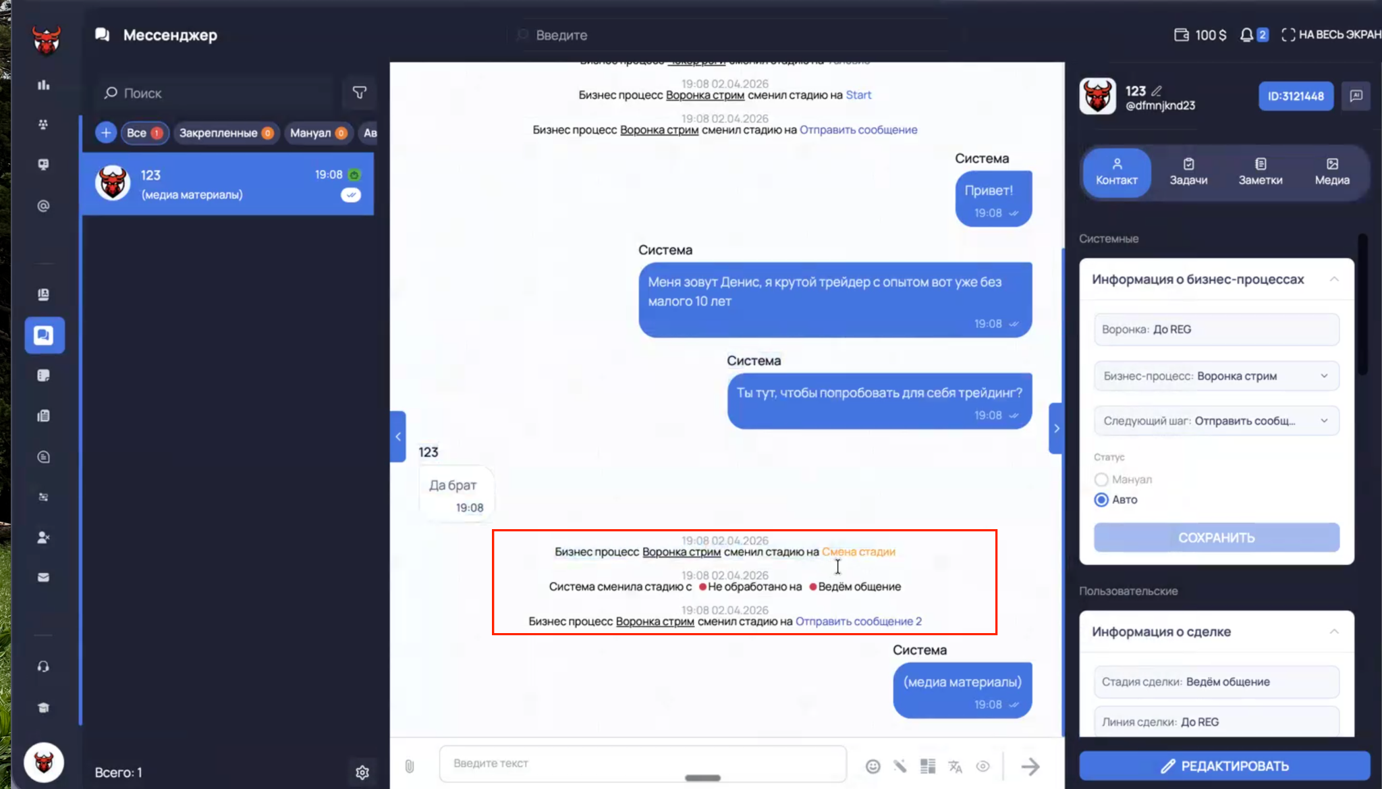Open the notifications bell icon
1382x789 pixels.
1246,34
